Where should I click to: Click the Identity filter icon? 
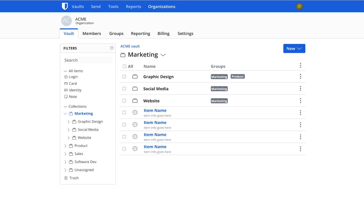66,90
